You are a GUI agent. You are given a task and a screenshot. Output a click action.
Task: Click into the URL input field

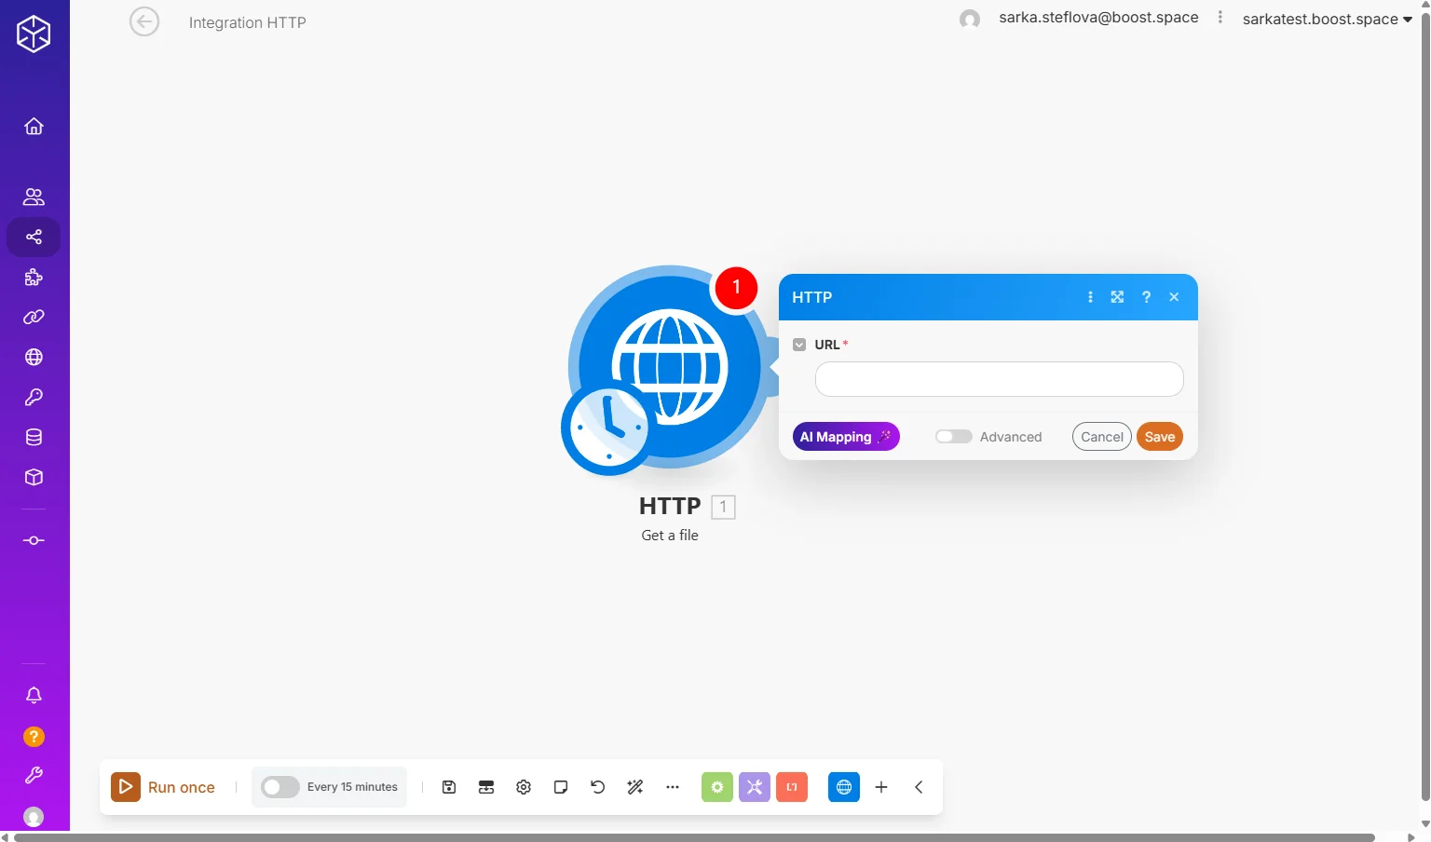[x=999, y=379]
